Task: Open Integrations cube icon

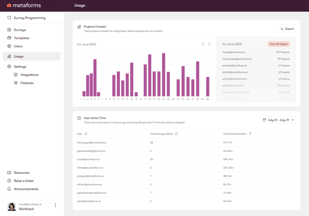Action: click(16, 75)
